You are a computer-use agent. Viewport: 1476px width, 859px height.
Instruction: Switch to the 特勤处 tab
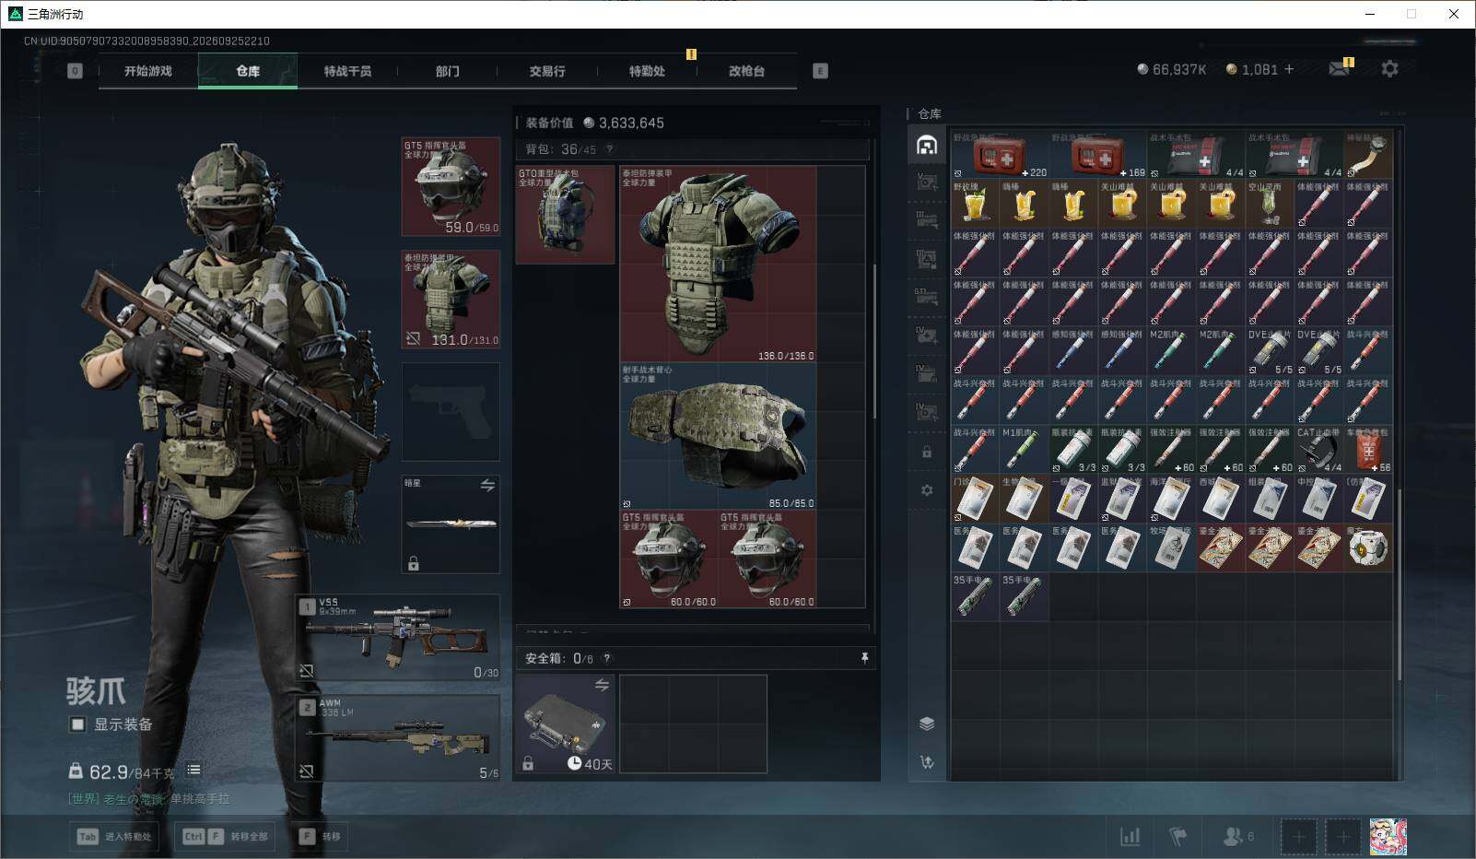pyautogui.click(x=647, y=71)
